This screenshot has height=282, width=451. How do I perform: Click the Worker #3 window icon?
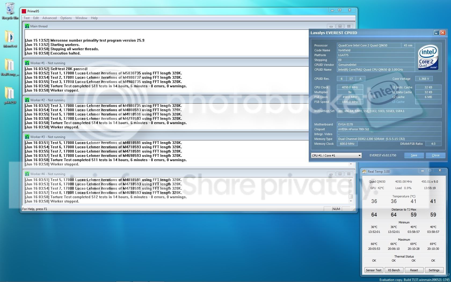27,137
